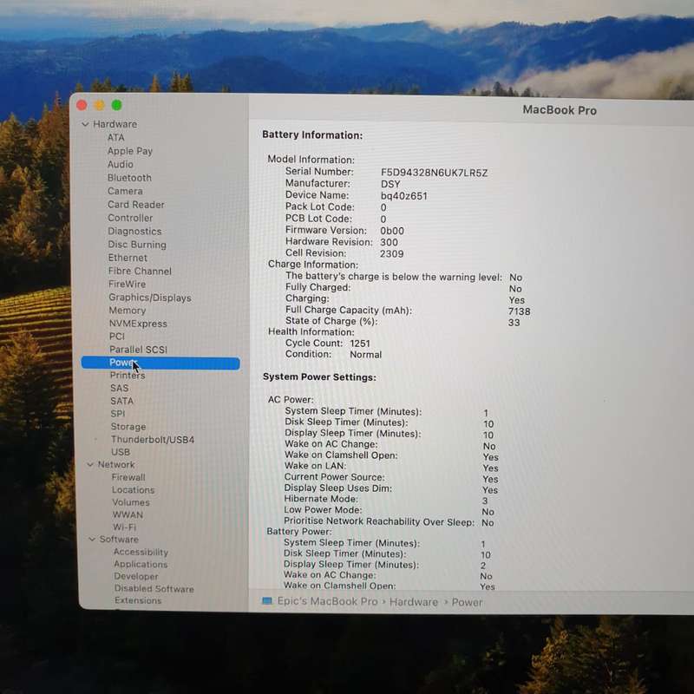The width and height of the screenshot is (694, 694).
Task: Select Controller in the sidebar
Action: point(130,218)
